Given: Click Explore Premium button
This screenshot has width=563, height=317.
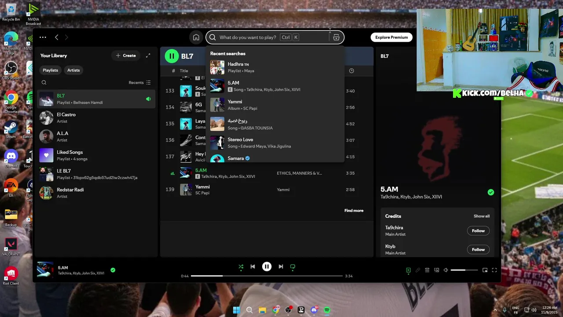Looking at the screenshot, I should (x=391, y=37).
